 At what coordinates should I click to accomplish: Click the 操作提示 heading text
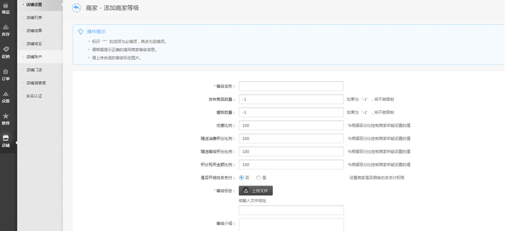(96, 32)
